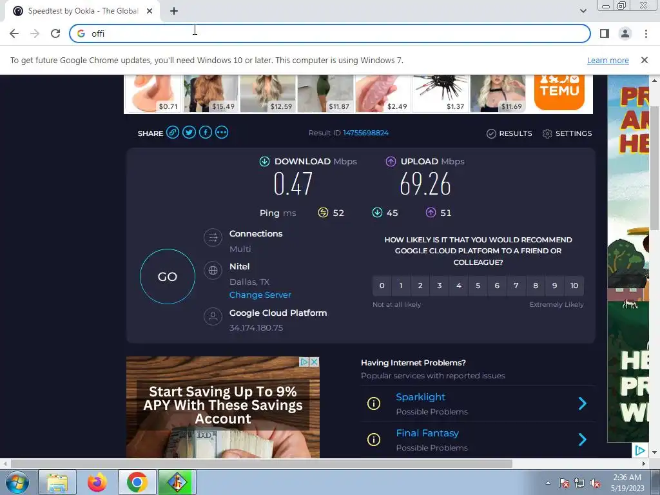Open Windows Start menu

[x=17, y=482]
